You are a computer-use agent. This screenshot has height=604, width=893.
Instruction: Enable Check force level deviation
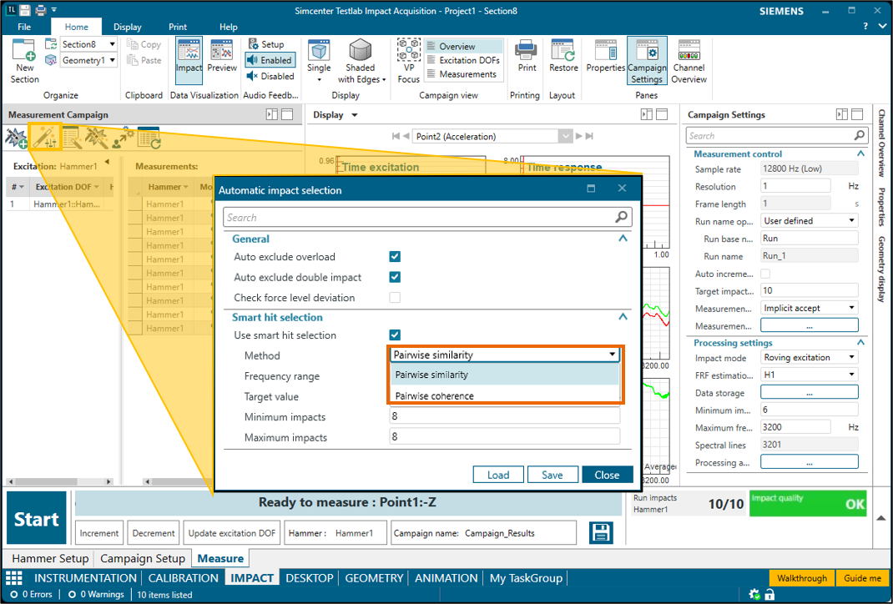click(x=395, y=298)
